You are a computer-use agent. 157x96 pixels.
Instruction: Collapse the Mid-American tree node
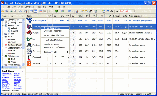coord(3,56)
